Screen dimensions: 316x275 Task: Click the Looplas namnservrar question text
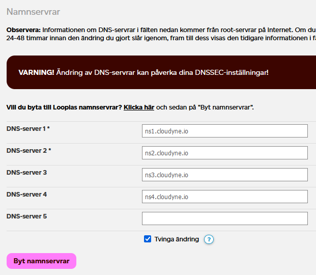coord(64,107)
